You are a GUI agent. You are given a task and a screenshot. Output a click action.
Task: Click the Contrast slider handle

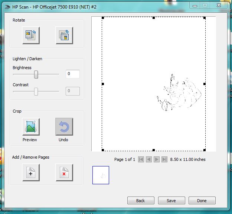(x=36, y=91)
